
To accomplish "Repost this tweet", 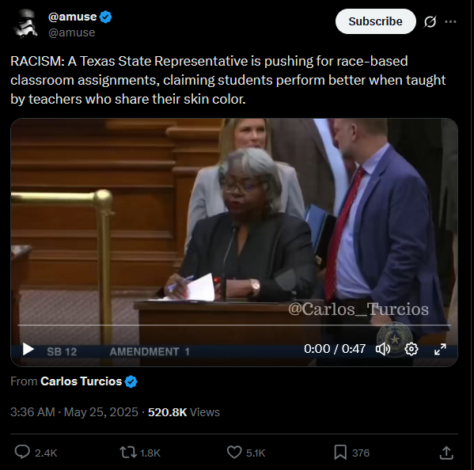I will (128, 453).
